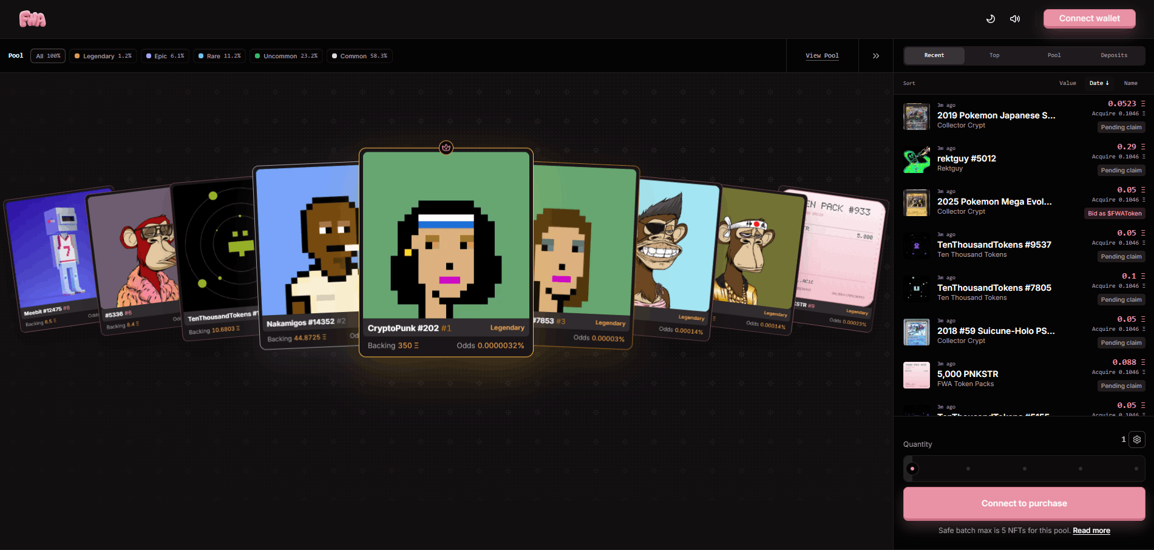Click the 5,000 PNKSTR title
The image size is (1154, 550).
click(x=968, y=374)
